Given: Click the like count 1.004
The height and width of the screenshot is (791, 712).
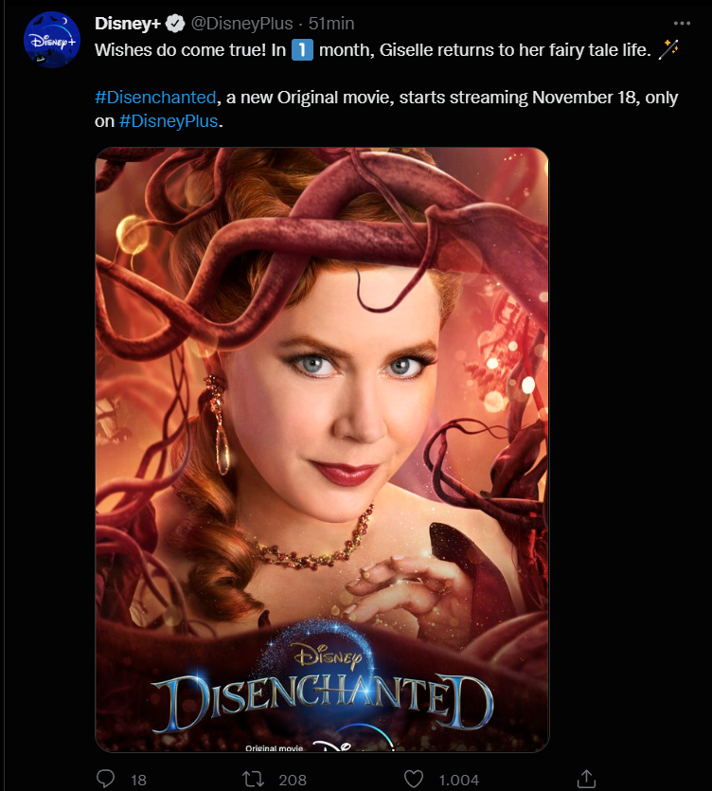Looking at the screenshot, I should pos(458,780).
